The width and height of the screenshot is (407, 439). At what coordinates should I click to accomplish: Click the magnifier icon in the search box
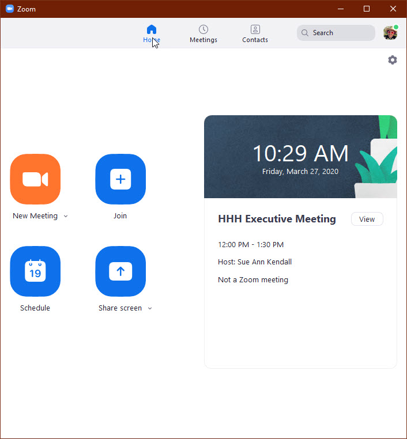pyautogui.click(x=305, y=33)
